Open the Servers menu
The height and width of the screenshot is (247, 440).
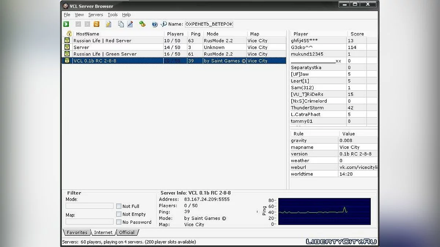tap(95, 15)
